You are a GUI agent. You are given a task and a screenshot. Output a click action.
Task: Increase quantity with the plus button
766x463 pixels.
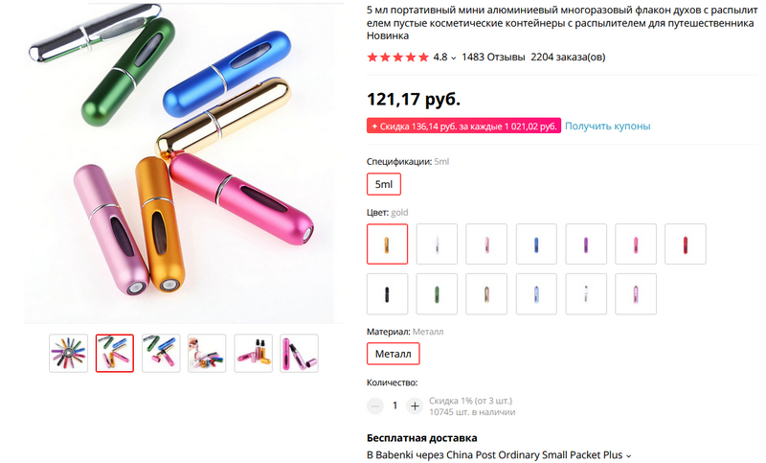415,405
